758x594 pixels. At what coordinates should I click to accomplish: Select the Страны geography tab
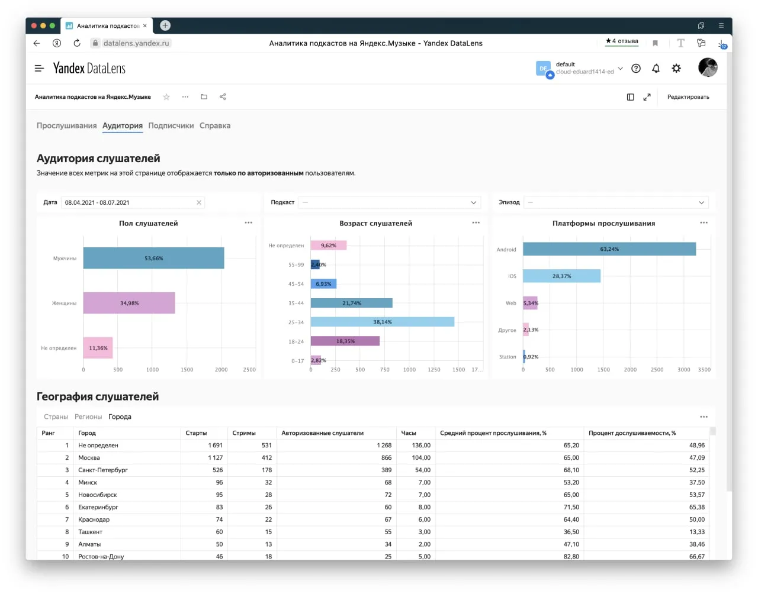[x=56, y=417]
